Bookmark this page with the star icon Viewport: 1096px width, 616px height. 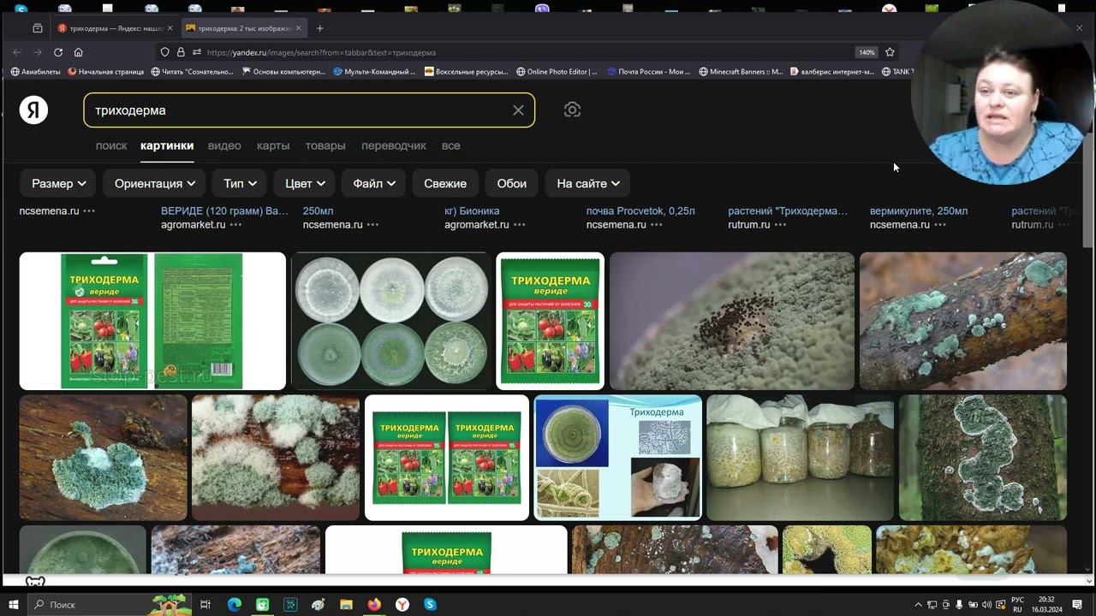tap(890, 52)
